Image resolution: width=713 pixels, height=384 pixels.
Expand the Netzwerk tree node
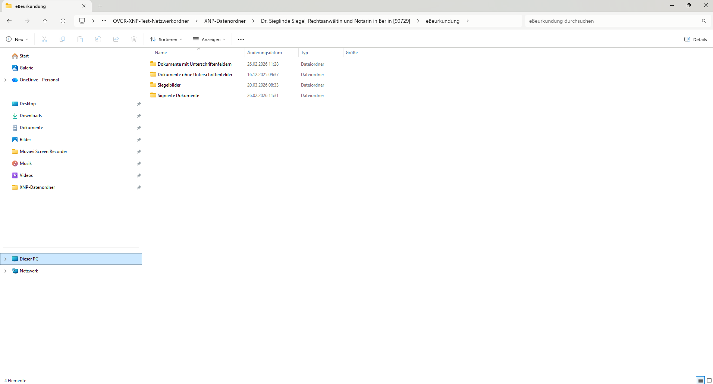[x=6, y=271]
